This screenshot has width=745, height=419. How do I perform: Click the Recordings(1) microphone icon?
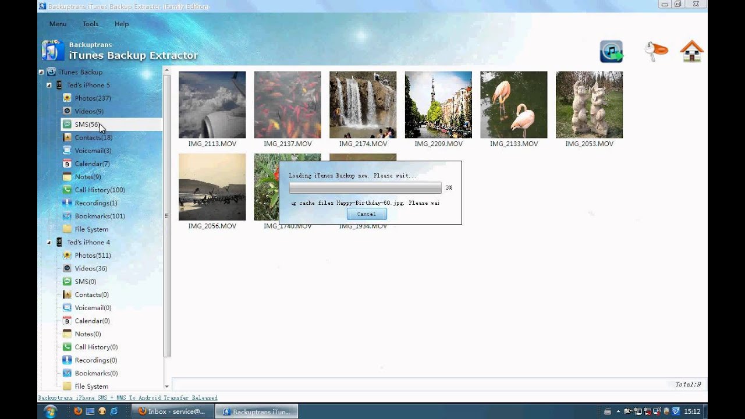point(67,203)
